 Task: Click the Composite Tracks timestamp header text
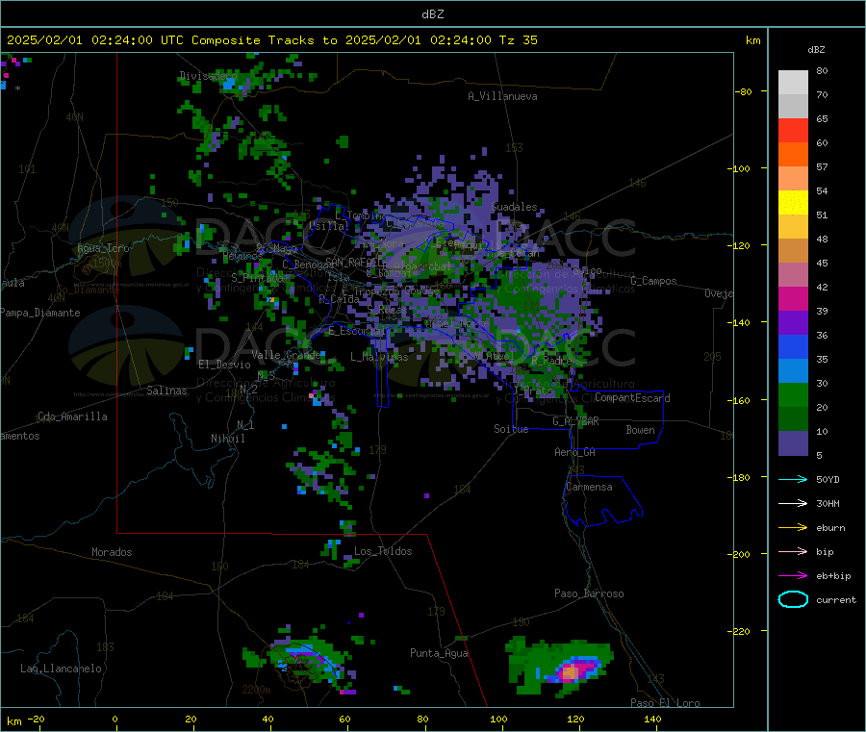pyautogui.click(x=271, y=40)
